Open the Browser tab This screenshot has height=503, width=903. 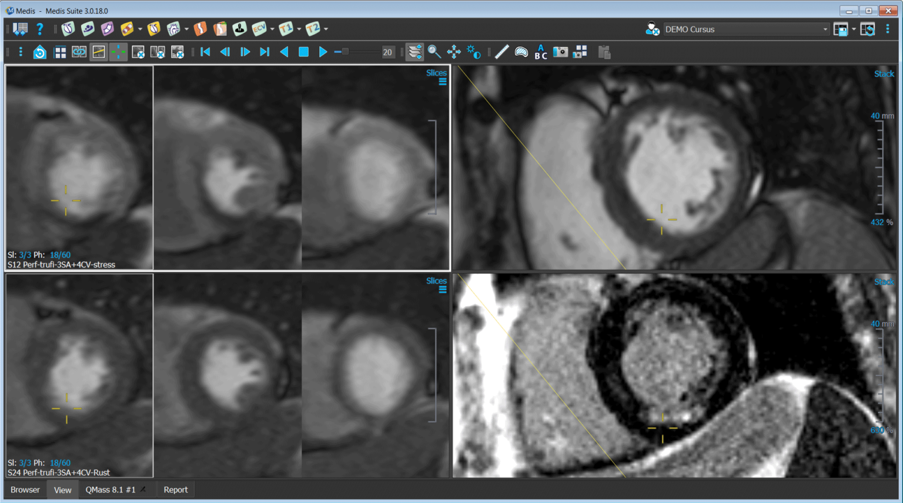(25, 489)
